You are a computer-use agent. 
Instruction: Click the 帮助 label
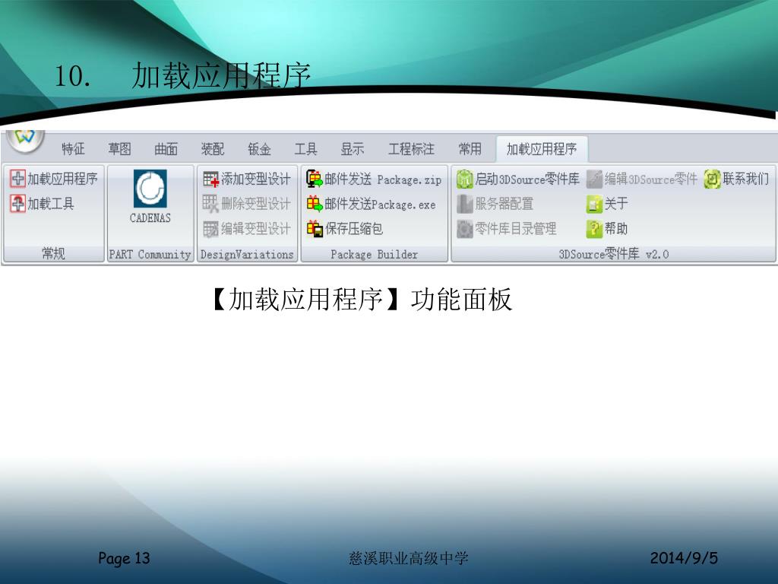tap(616, 229)
